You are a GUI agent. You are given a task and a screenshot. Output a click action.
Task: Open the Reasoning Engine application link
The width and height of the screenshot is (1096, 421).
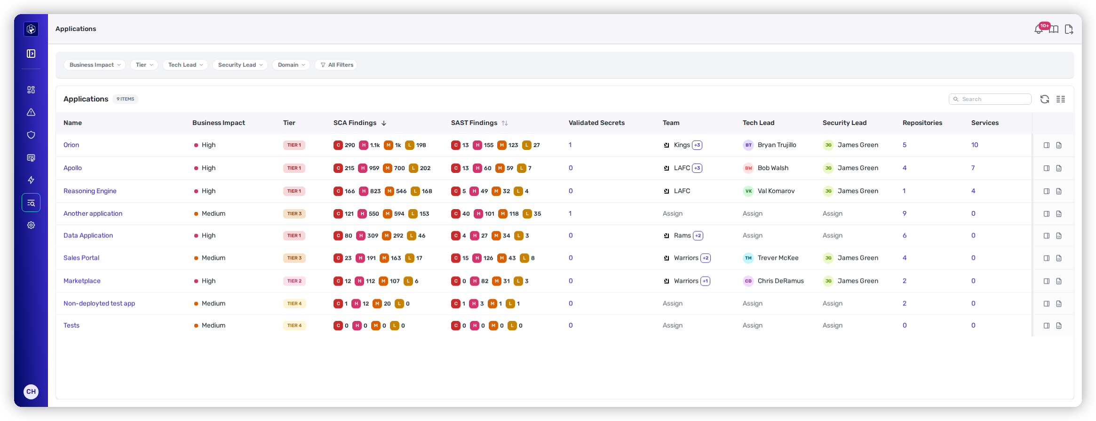click(90, 191)
